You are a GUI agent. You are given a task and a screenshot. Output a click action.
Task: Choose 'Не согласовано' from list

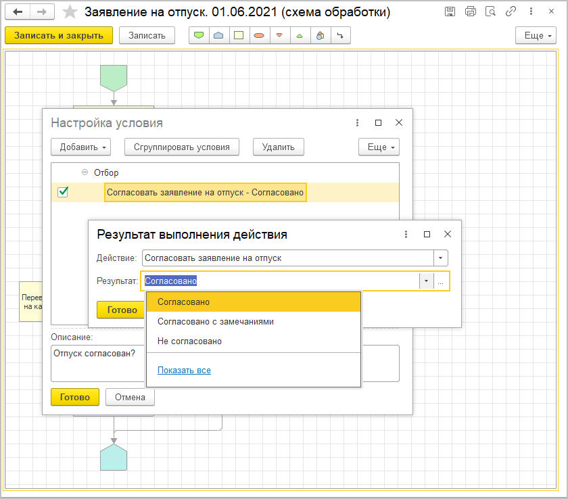pyautogui.click(x=189, y=341)
